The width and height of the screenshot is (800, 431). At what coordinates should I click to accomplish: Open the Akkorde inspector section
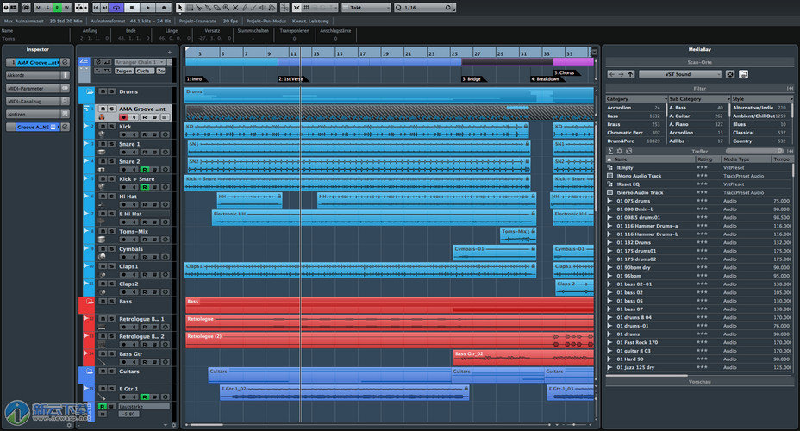(x=38, y=75)
